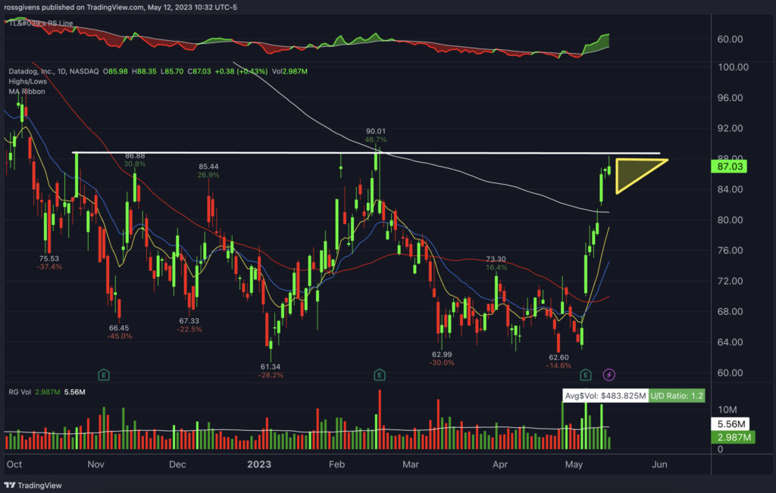Select the 75.53 swing low label

tap(49, 258)
